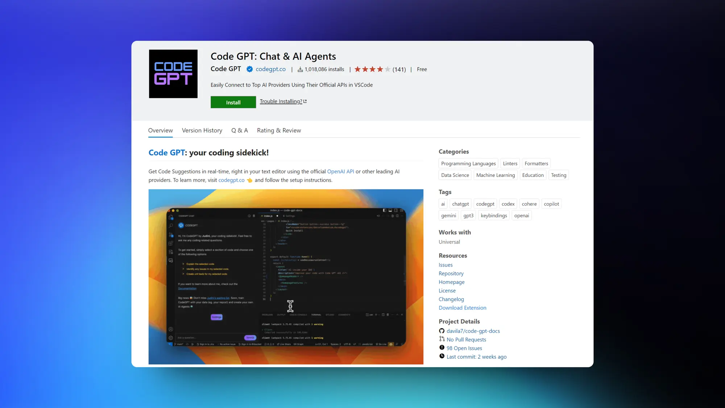Image resolution: width=725 pixels, height=408 pixels.
Task: Click the clock icon beside Last commit
Action: (x=442, y=356)
